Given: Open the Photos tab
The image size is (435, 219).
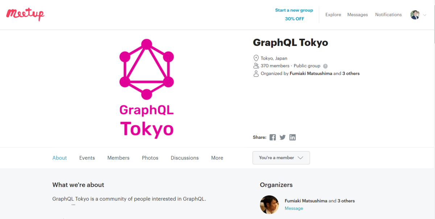Looking at the screenshot, I should [150, 158].
